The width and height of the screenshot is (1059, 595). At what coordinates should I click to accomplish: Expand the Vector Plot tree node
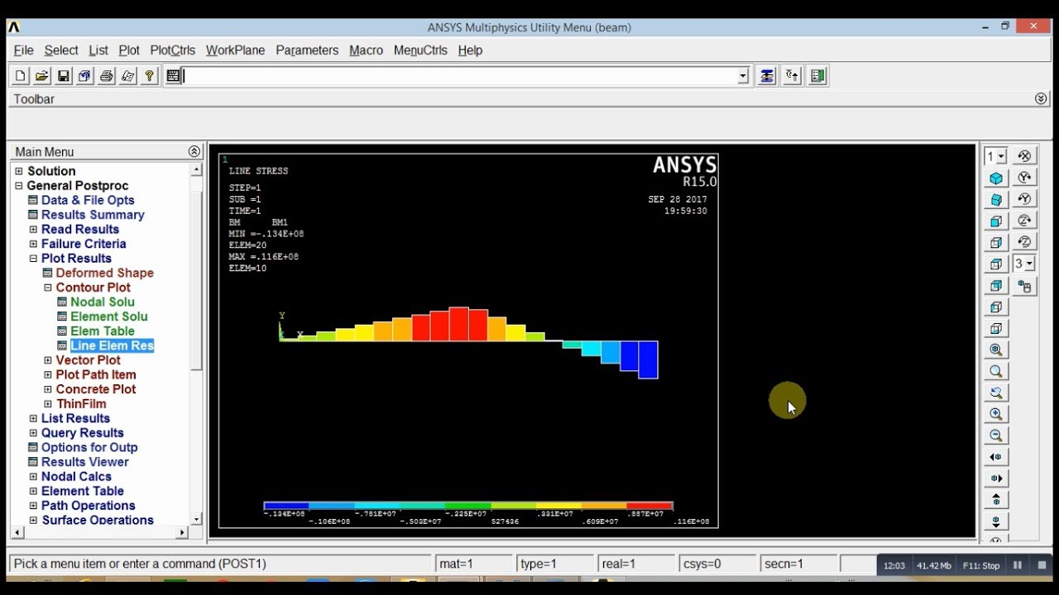coord(48,360)
